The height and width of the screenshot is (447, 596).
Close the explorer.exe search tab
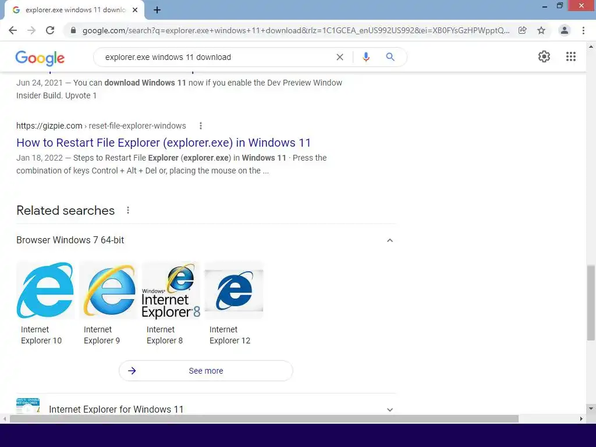pyautogui.click(x=135, y=10)
